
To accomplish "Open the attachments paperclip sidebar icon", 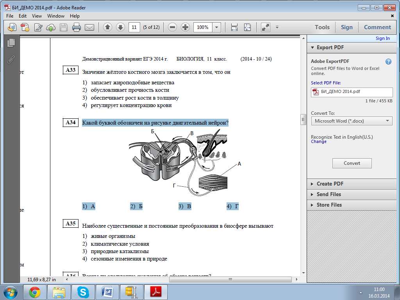I will 11,60.
